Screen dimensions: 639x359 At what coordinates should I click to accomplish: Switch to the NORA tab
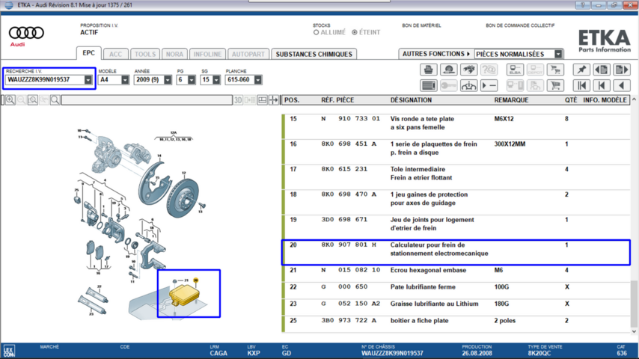click(174, 54)
